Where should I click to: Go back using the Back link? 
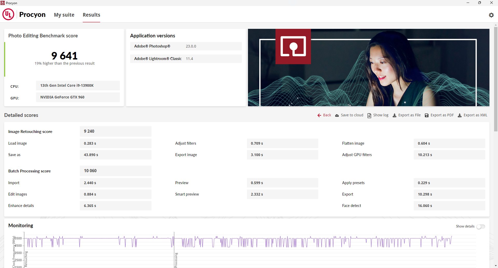(x=327, y=115)
